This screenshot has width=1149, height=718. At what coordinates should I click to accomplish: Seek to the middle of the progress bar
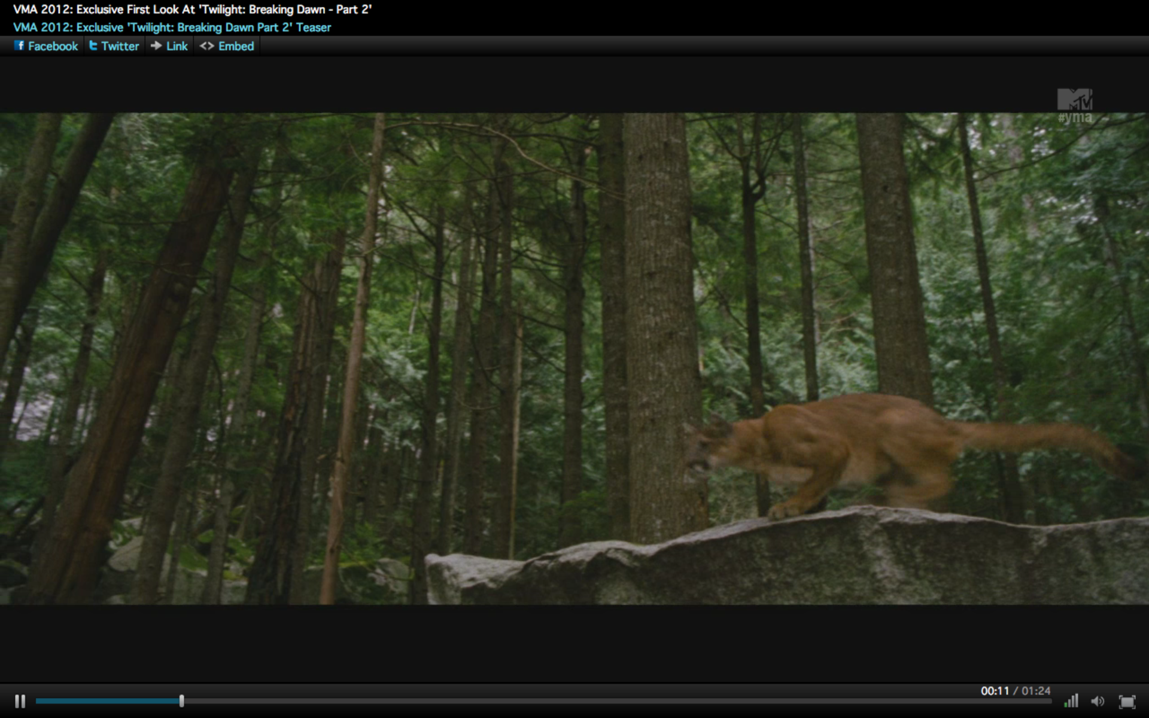[x=543, y=701]
